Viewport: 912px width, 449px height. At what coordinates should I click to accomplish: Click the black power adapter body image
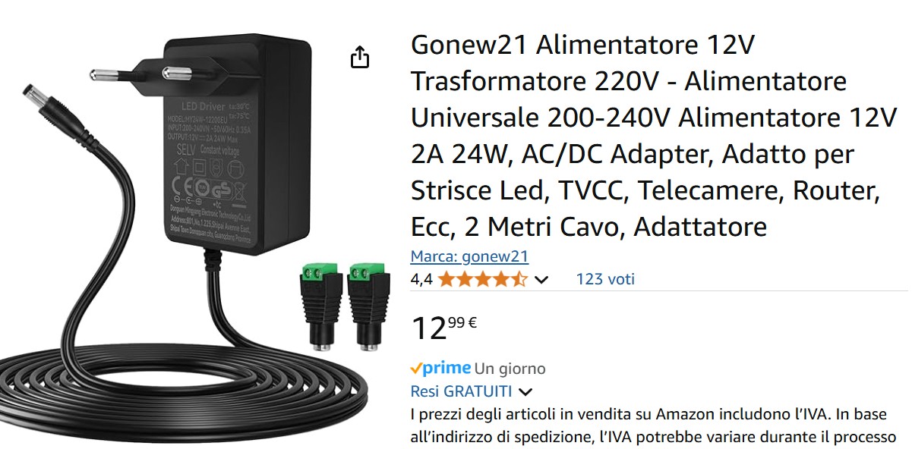click(x=237, y=144)
